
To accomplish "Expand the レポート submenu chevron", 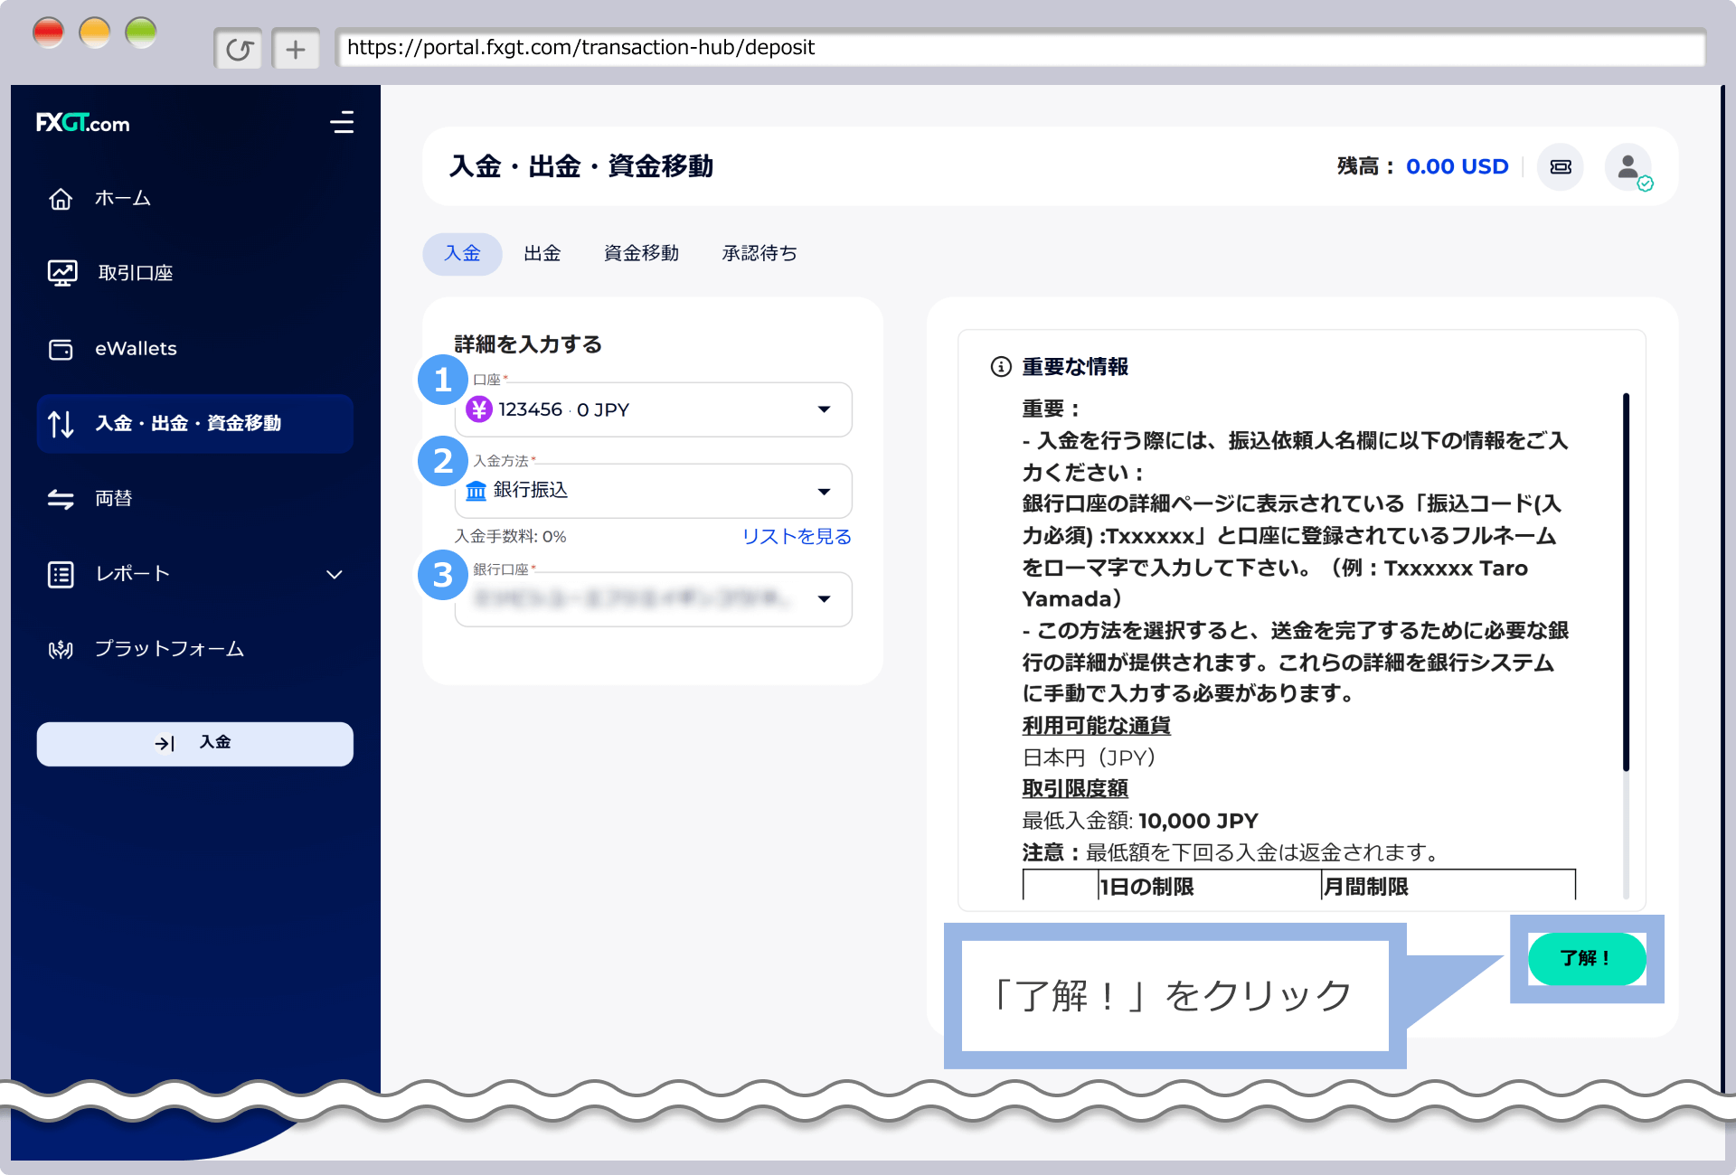I will (x=335, y=573).
